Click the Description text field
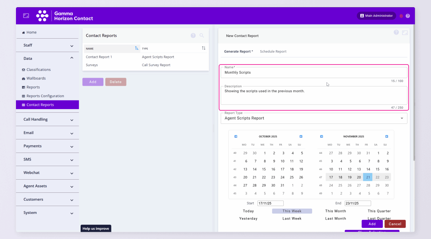The image size is (431, 239). click(314, 96)
